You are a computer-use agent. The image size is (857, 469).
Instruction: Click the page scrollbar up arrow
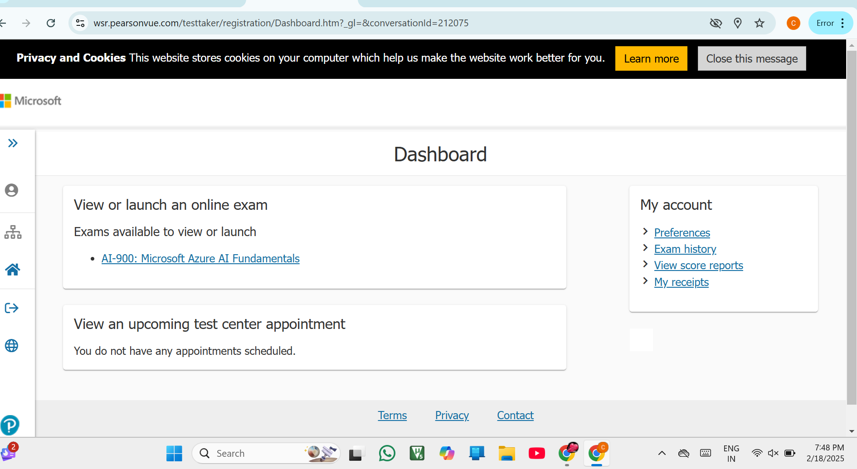[x=852, y=45]
